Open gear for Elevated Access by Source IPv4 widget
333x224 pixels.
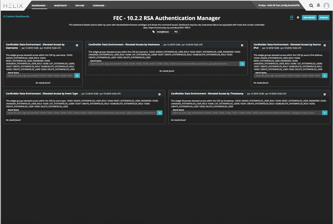coord(325,45)
